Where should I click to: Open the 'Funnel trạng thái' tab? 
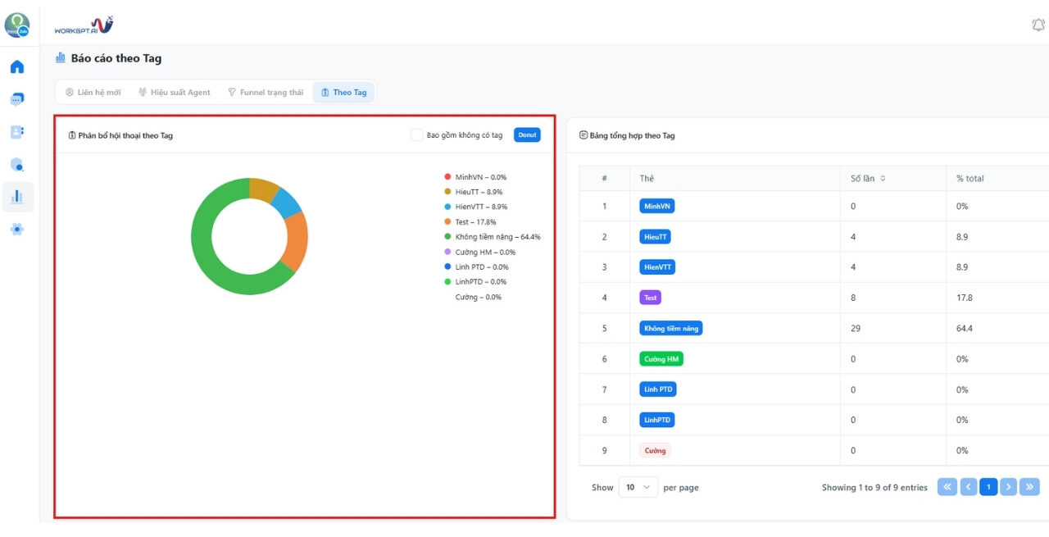(265, 93)
